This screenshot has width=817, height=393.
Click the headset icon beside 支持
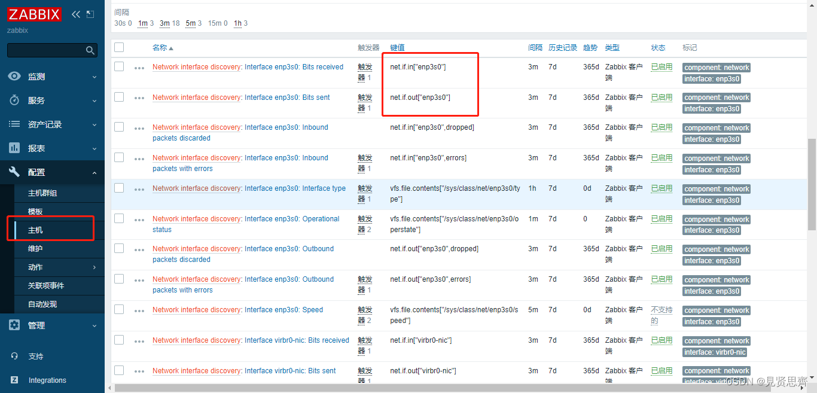[15, 356]
